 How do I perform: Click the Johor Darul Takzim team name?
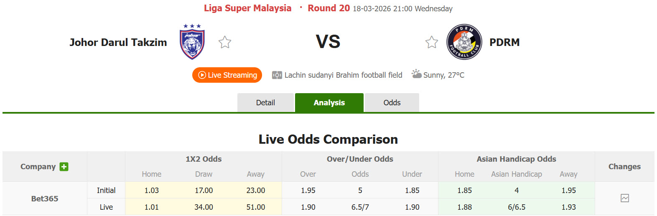pyautogui.click(x=118, y=42)
